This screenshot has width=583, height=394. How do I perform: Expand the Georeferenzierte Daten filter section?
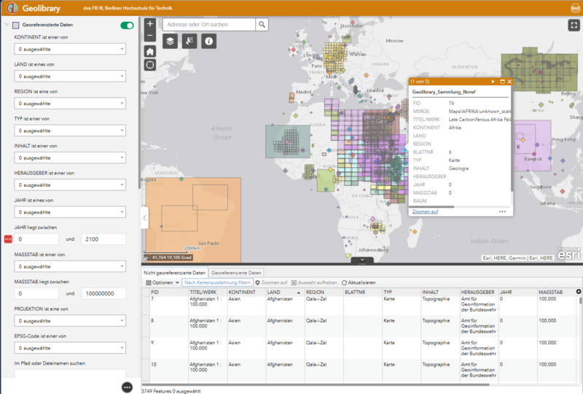coord(7,26)
